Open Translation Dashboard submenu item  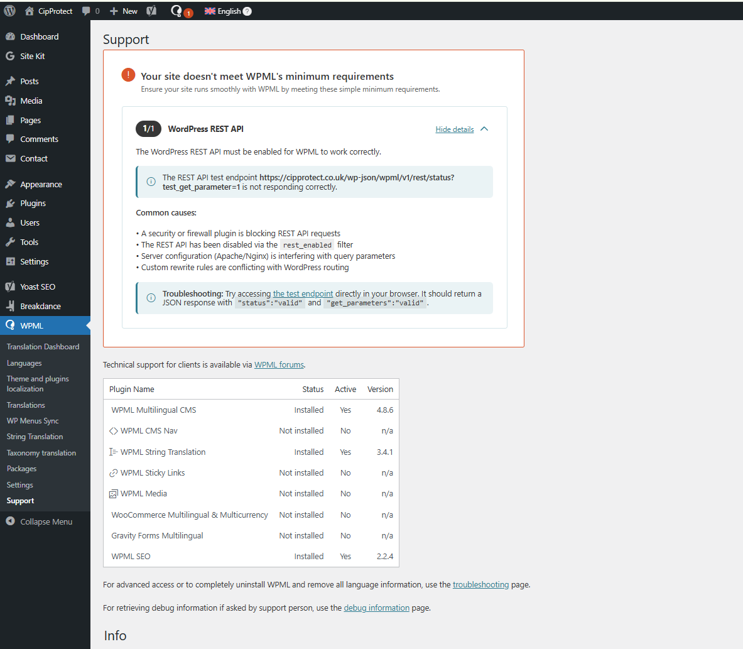(x=43, y=347)
